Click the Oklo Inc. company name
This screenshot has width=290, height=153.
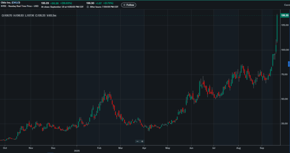coord(6,3)
